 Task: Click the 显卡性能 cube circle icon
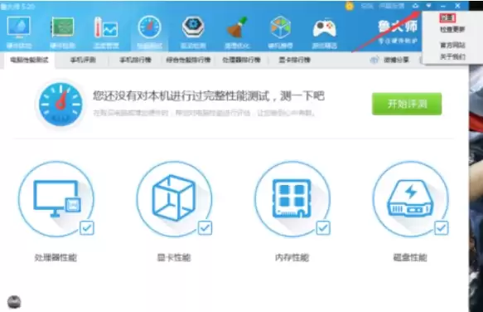coord(174,199)
